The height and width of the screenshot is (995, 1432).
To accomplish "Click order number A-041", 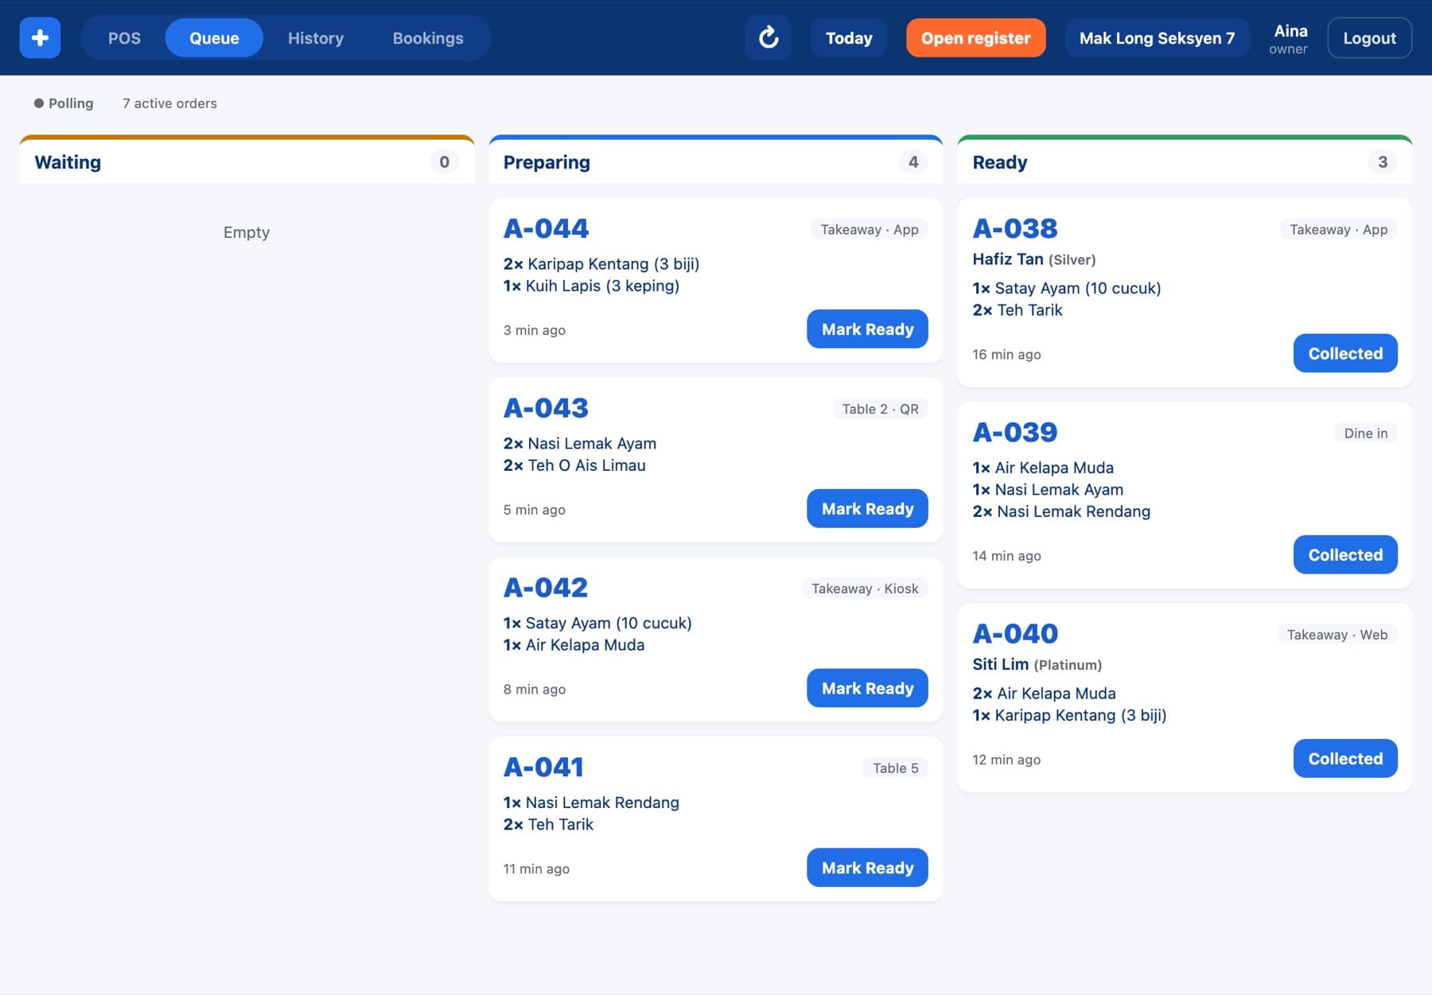I will 543,768.
